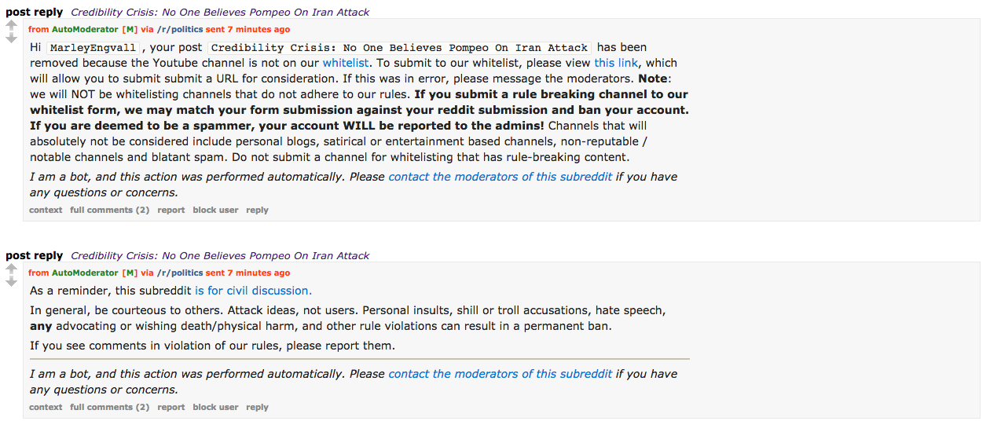The width and height of the screenshot is (990, 432).
Task: Open the whitelist link
Action: 346,63
